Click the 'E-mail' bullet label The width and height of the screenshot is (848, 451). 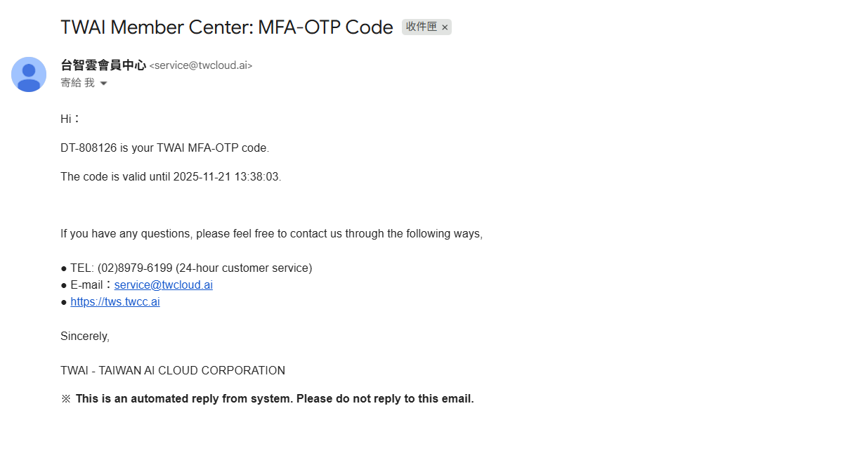pyautogui.click(x=87, y=285)
